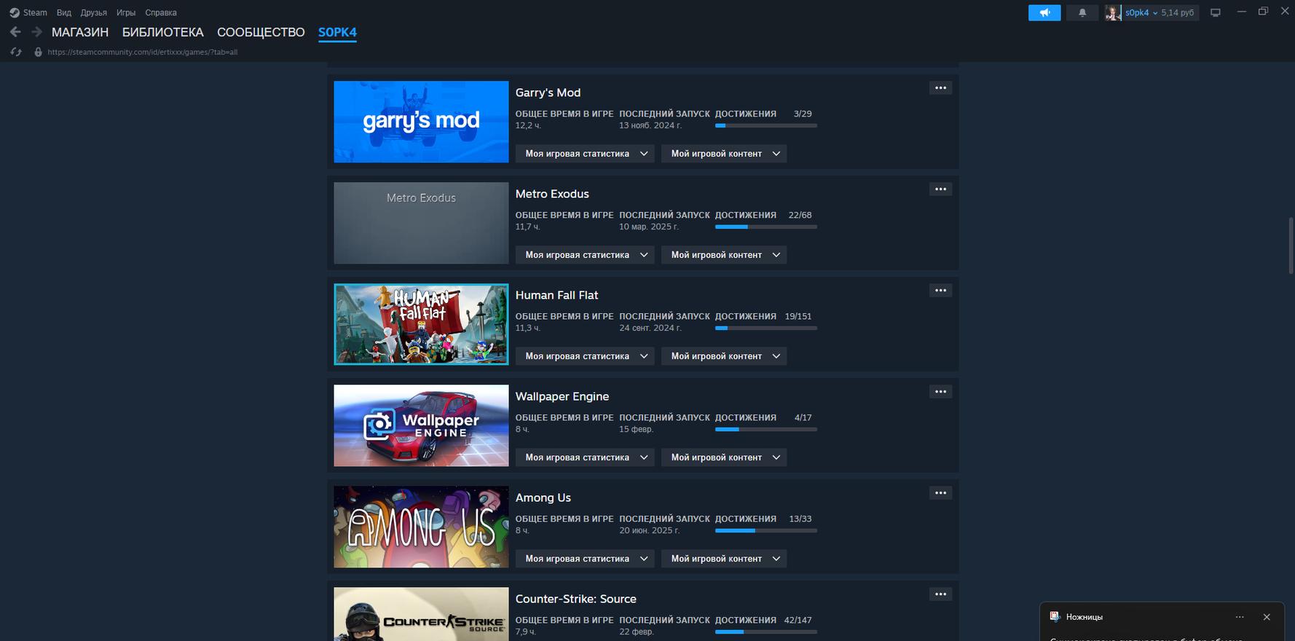Open the three-dot menu for Metro Exodus
The image size is (1295, 641).
(x=940, y=189)
